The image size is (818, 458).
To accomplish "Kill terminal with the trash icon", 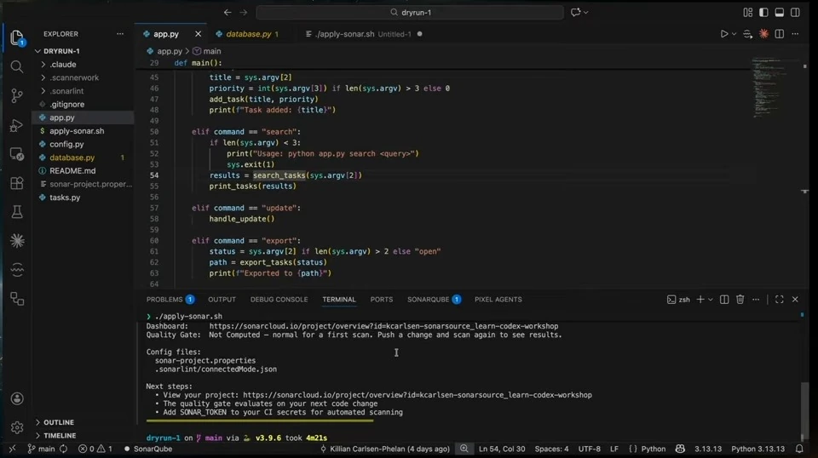I will click(740, 299).
